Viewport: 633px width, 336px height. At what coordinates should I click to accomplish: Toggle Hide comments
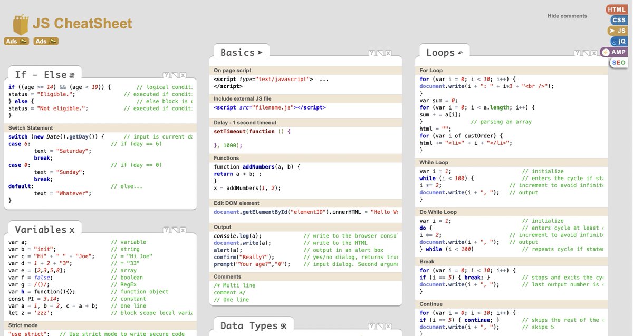click(x=567, y=16)
